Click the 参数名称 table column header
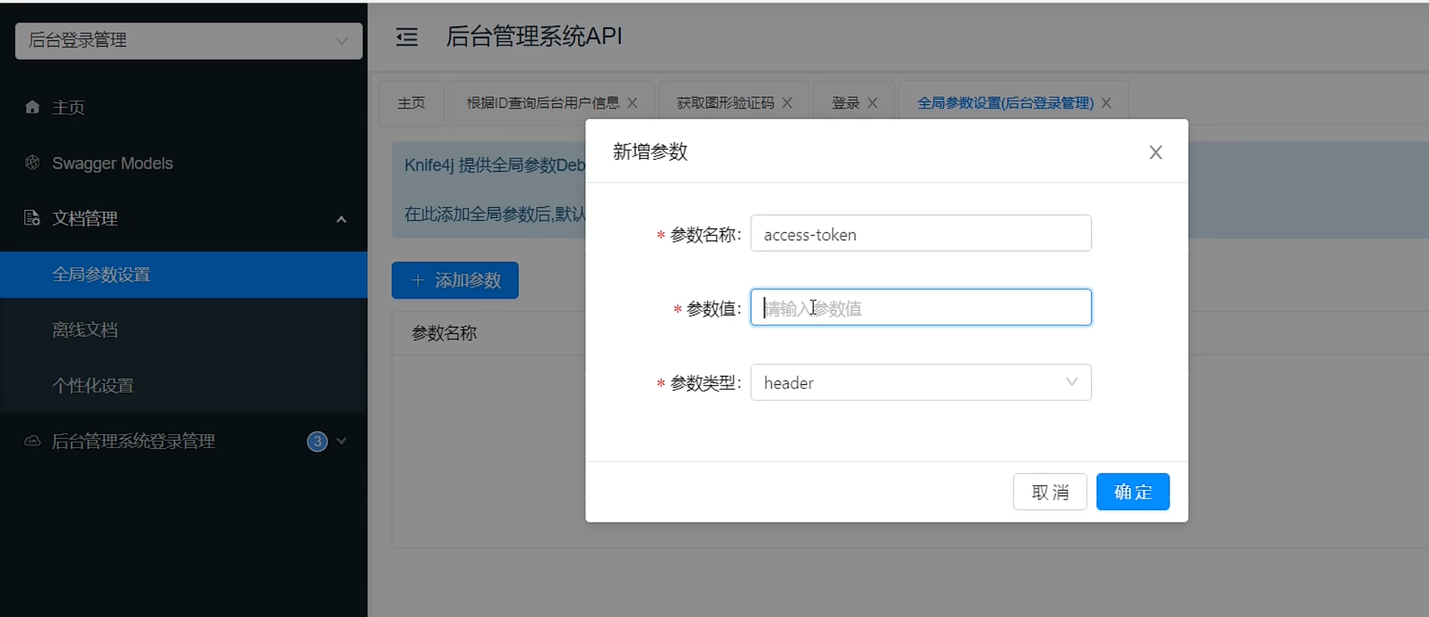The height and width of the screenshot is (617, 1429). pos(444,333)
